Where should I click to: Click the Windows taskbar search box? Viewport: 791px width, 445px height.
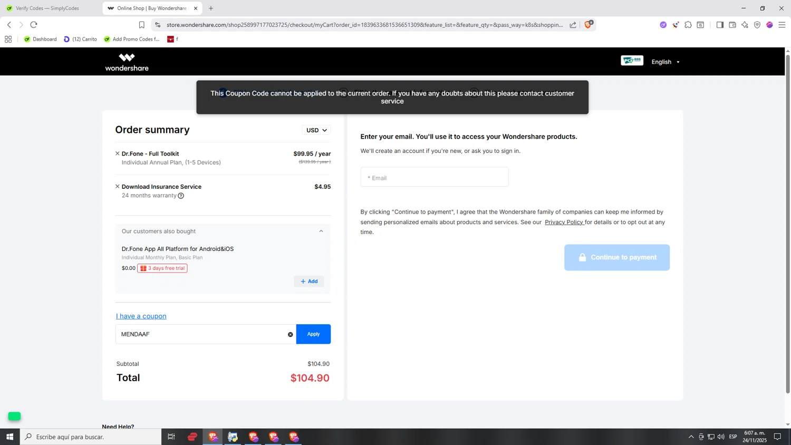point(91,437)
